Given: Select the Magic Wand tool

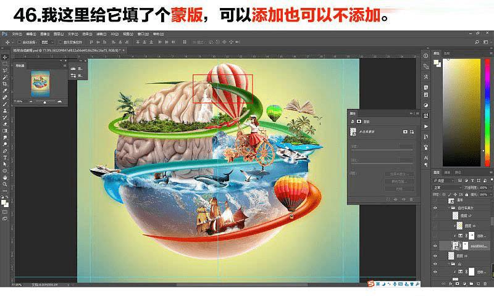Looking at the screenshot, I should click(x=5, y=77).
